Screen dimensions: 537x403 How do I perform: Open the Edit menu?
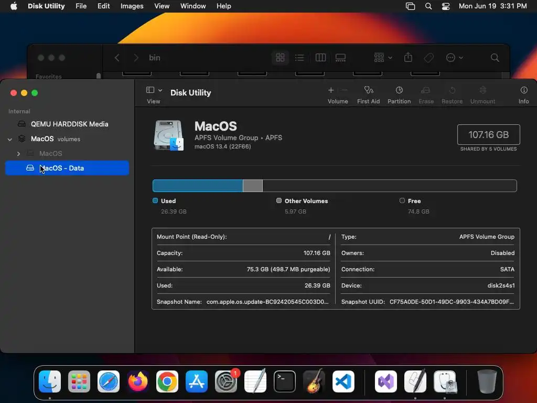click(x=103, y=6)
